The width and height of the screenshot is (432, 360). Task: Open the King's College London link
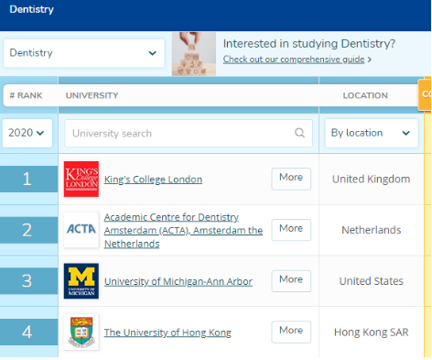153,180
